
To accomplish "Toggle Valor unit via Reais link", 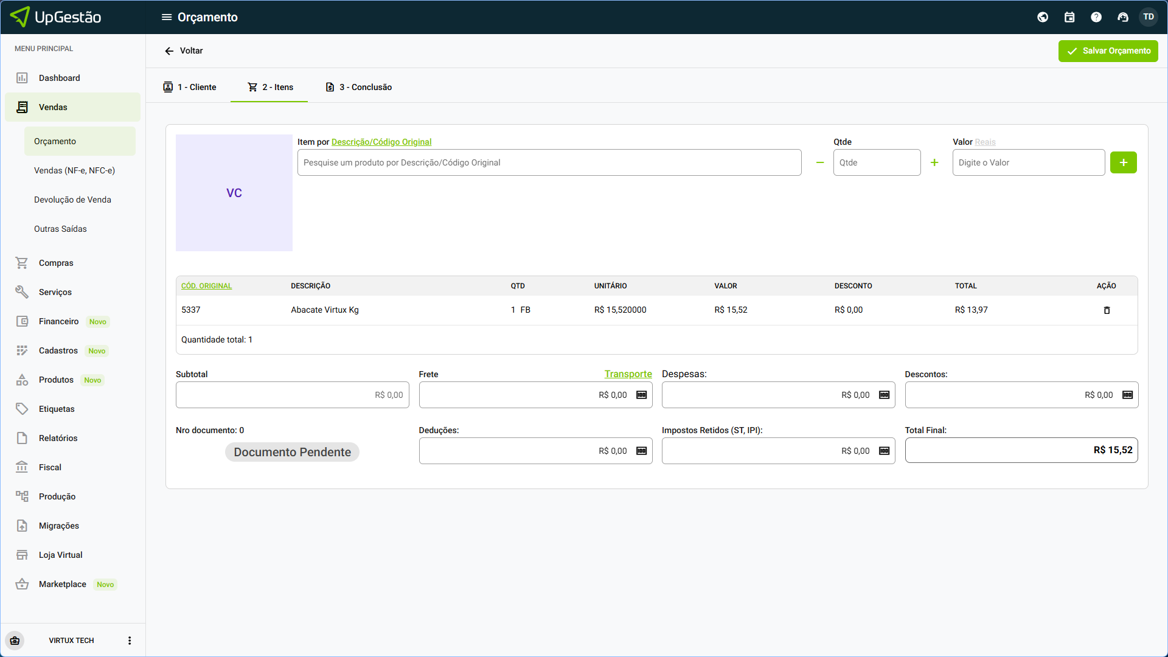I will (x=985, y=142).
